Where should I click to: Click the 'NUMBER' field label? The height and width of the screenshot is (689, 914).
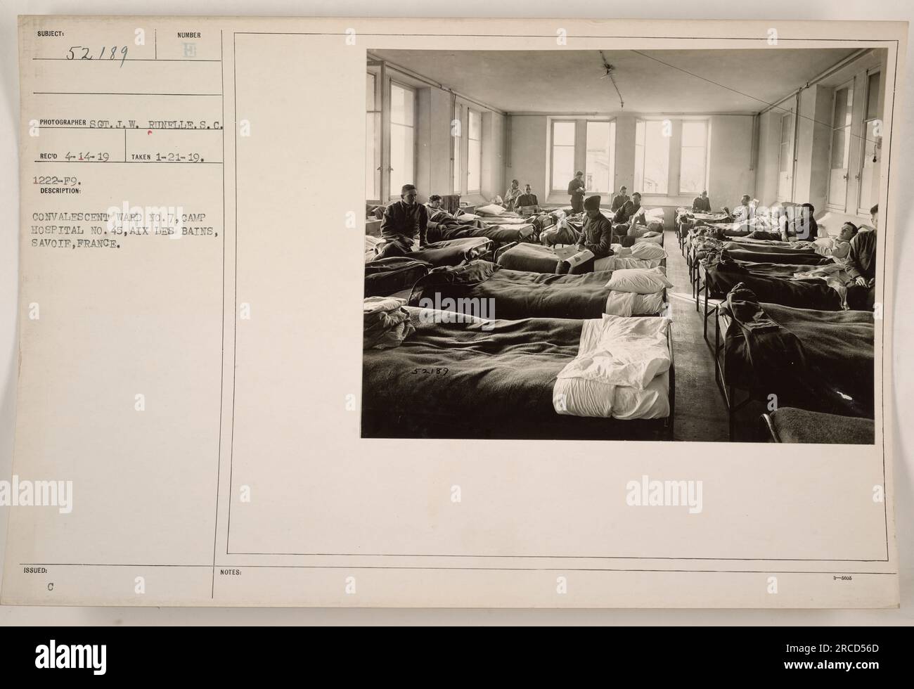point(189,35)
